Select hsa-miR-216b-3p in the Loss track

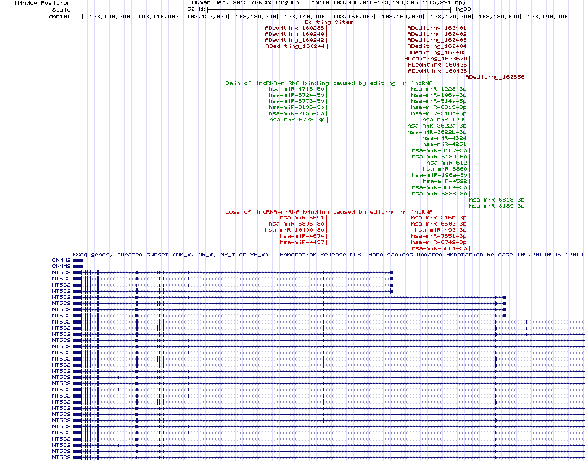pyautogui.click(x=439, y=218)
